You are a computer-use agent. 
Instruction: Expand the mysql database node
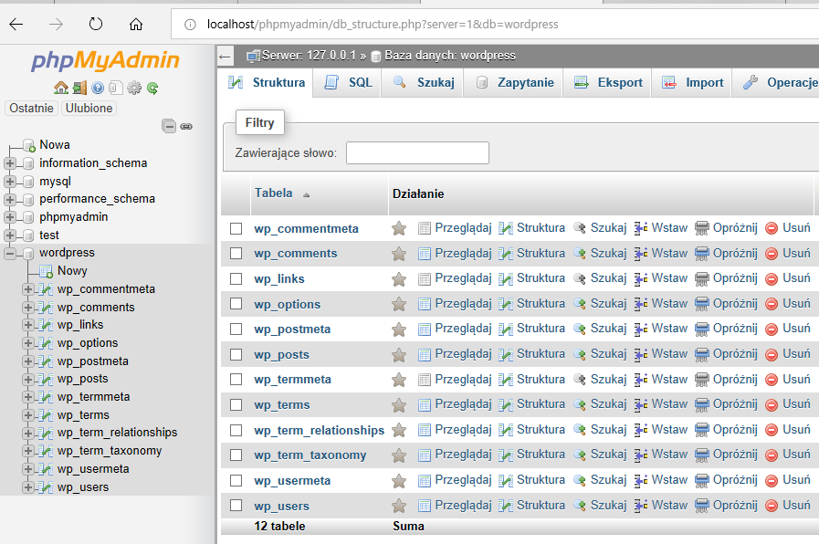[10, 182]
